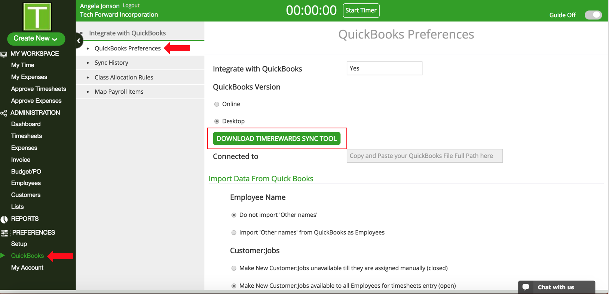Click the QuickBooks file path input field
The width and height of the screenshot is (609, 294).
click(424, 156)
